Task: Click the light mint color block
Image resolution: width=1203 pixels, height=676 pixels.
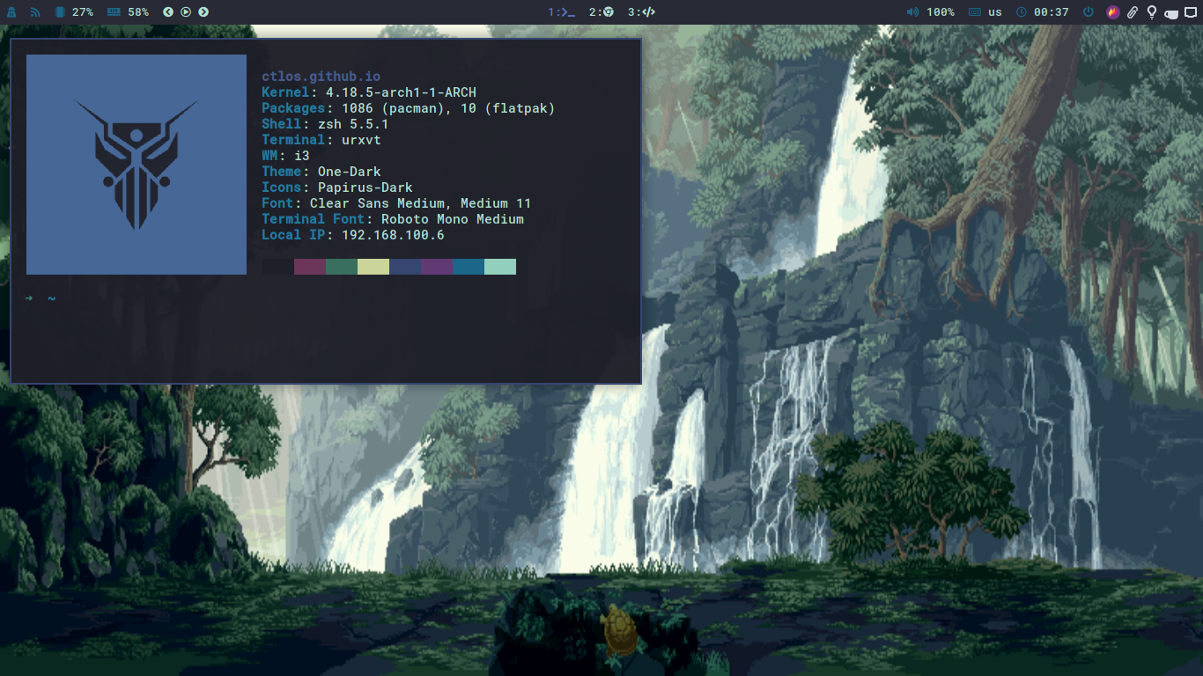Action: point(500,267)
